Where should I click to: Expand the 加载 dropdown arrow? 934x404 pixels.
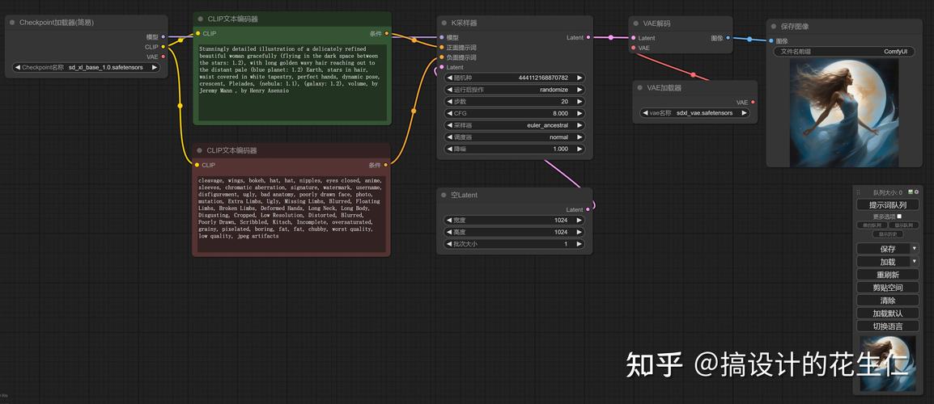(x=914, y=262)
